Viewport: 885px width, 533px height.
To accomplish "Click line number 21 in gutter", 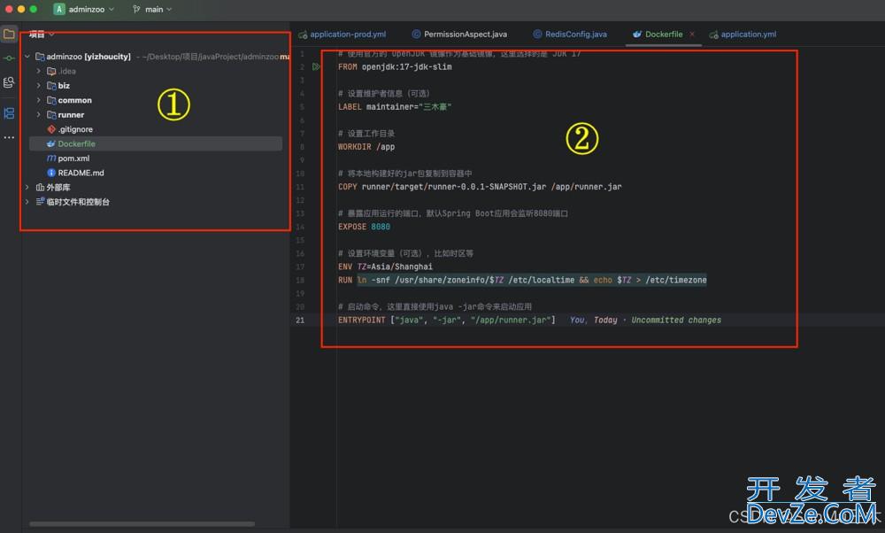I will tap(300, 321).
